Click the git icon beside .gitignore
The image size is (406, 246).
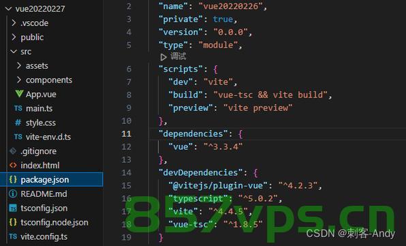[x=13, y=151]
